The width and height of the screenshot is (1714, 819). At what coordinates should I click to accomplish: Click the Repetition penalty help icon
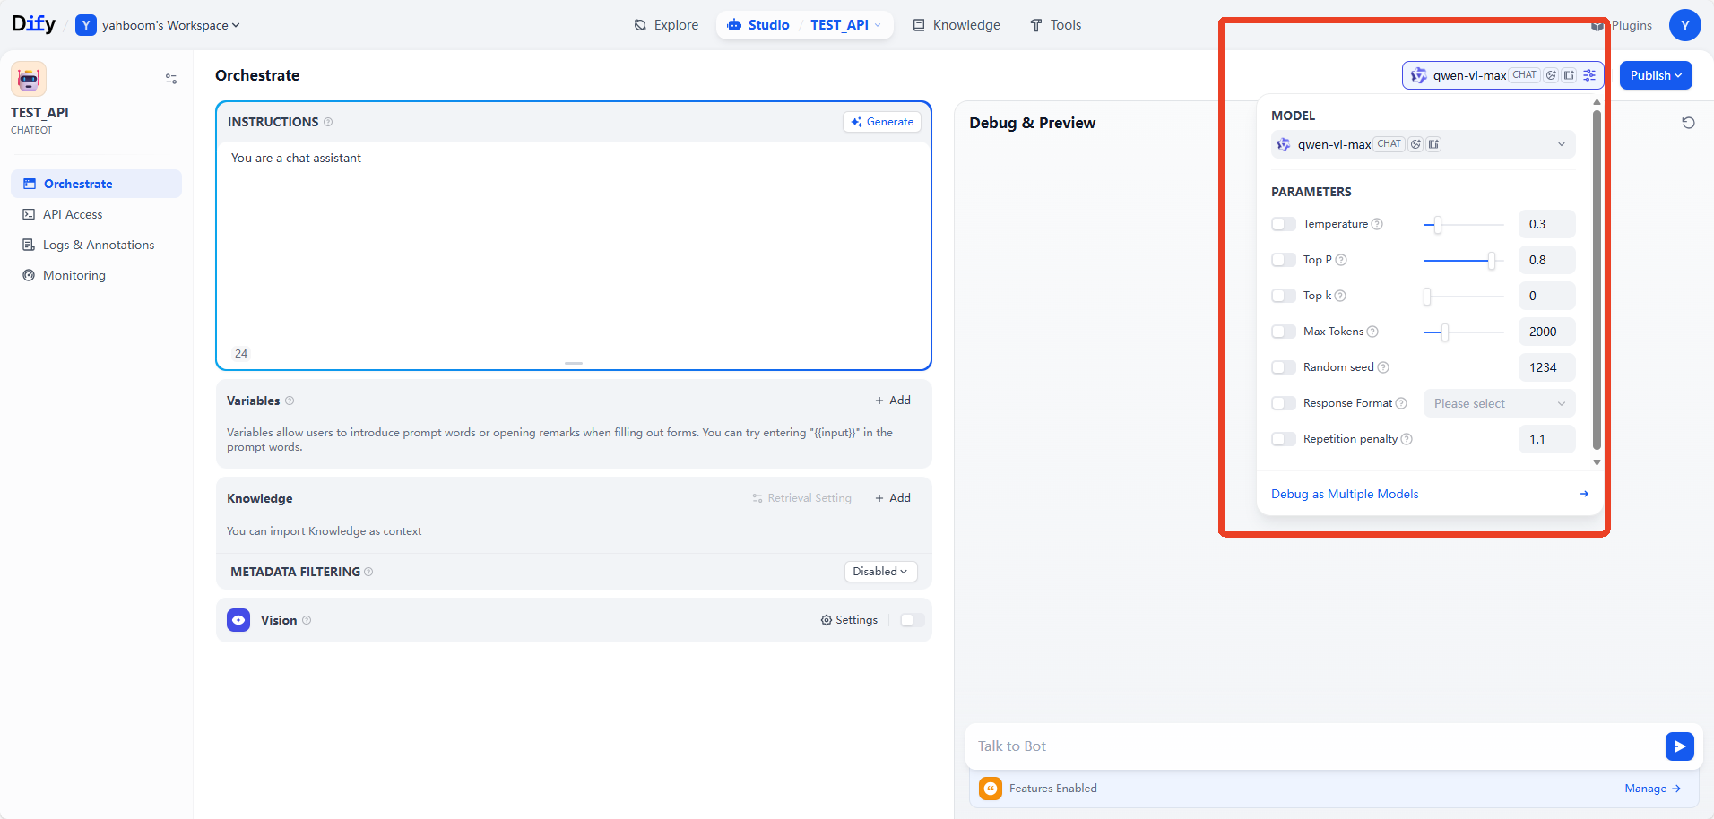click(x=1407, y=439)
